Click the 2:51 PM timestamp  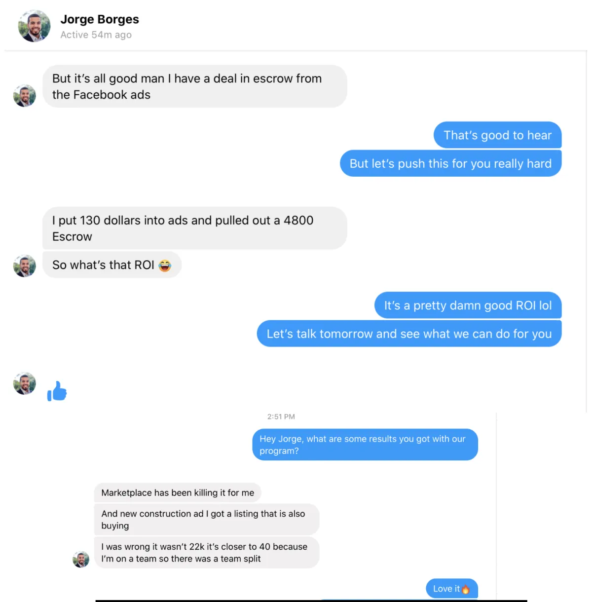click(x=281, y=417)
